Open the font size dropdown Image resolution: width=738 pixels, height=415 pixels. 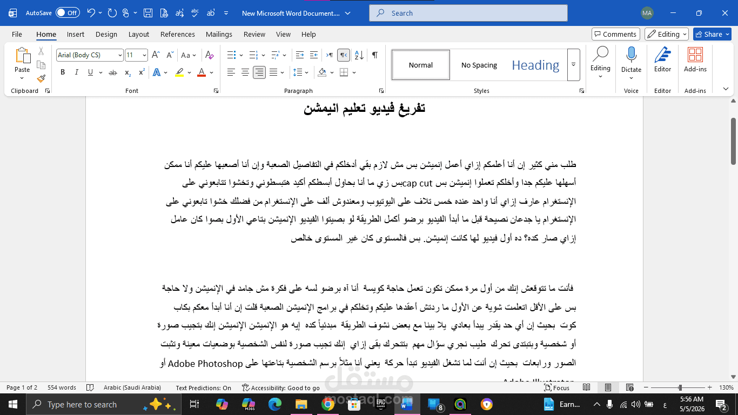(x=144, y=55)
